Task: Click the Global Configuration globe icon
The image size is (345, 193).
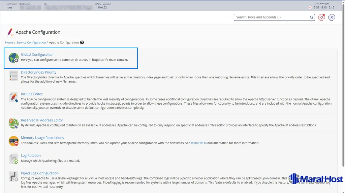Action: click(x=13, y=58)
